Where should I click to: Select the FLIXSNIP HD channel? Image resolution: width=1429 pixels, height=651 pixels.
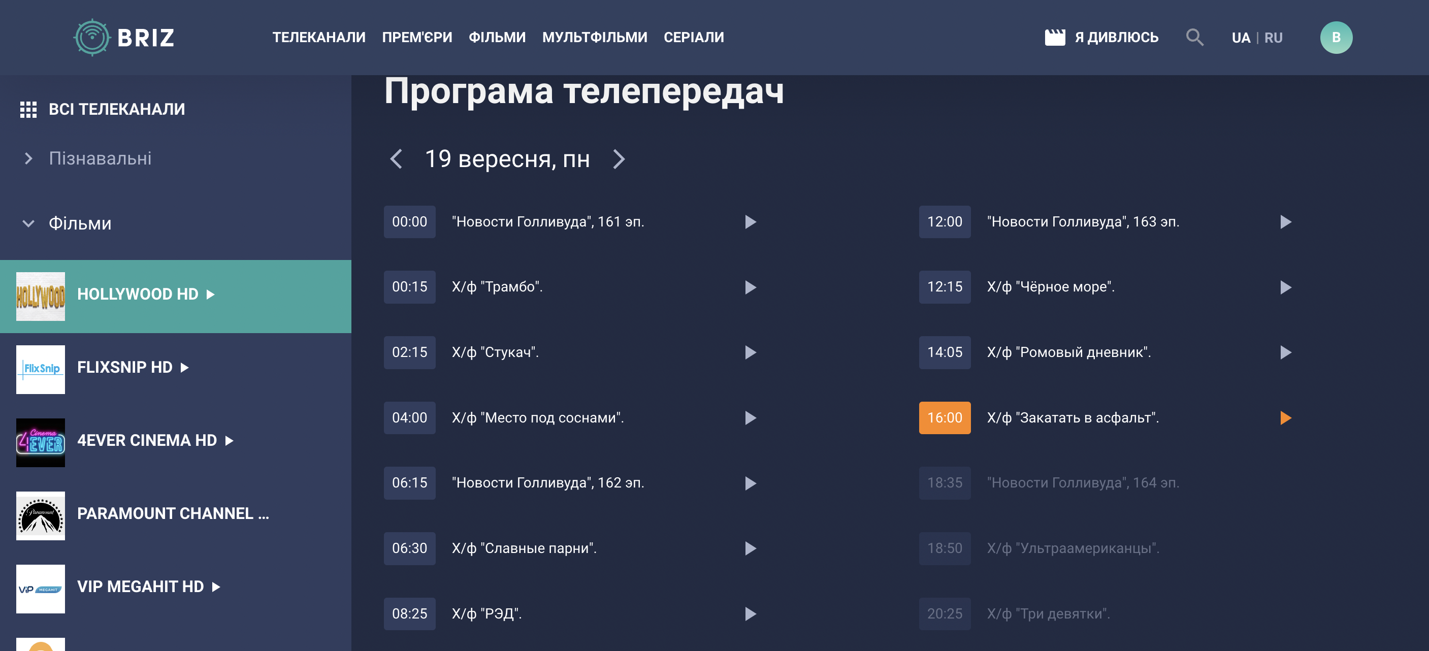coord(125,367)
